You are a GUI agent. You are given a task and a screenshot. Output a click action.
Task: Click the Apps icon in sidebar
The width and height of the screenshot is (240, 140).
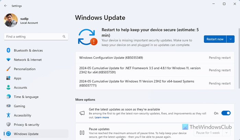(9, 78)
